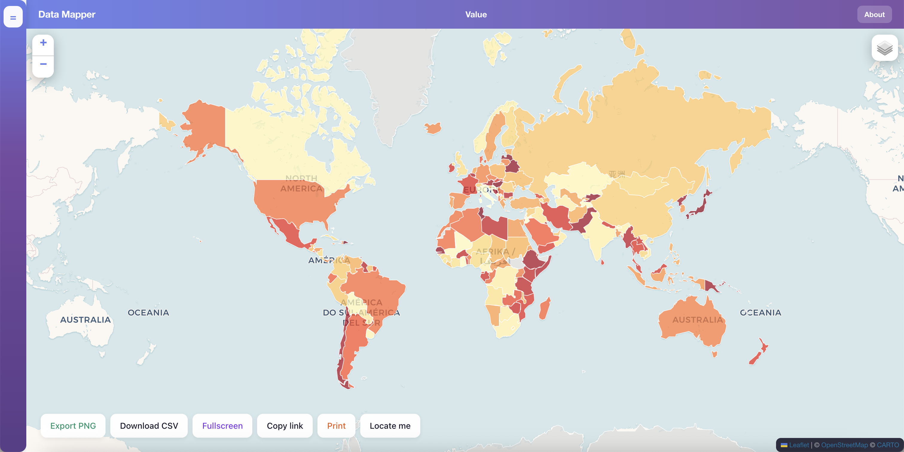
Task: Click the Export PNG button
Action: tap(73, 426)
